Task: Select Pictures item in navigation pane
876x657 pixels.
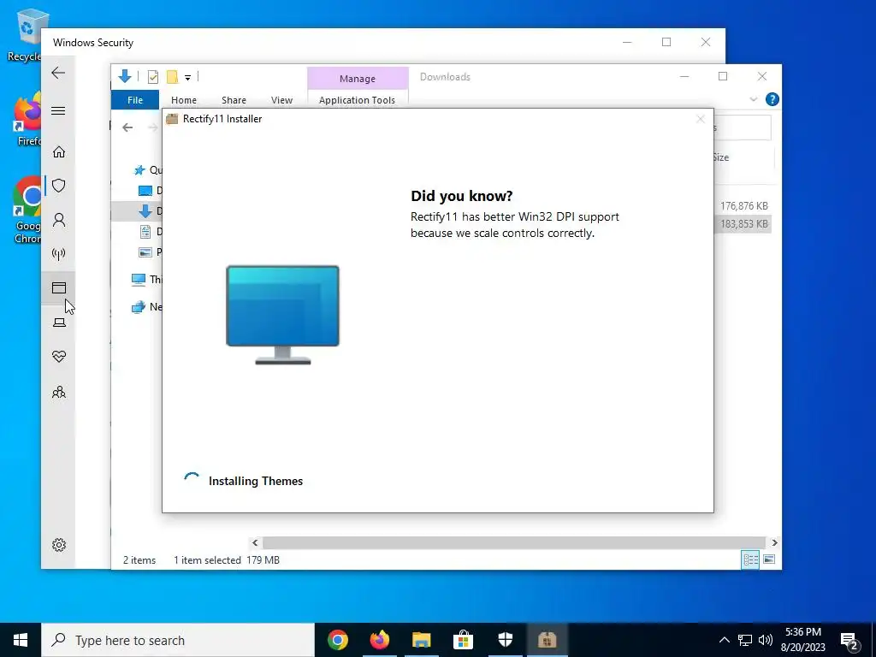Action: [x=150, y=252]
